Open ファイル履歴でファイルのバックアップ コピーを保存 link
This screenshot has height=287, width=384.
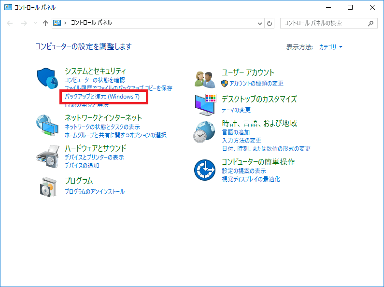click(x=118, y=87)
